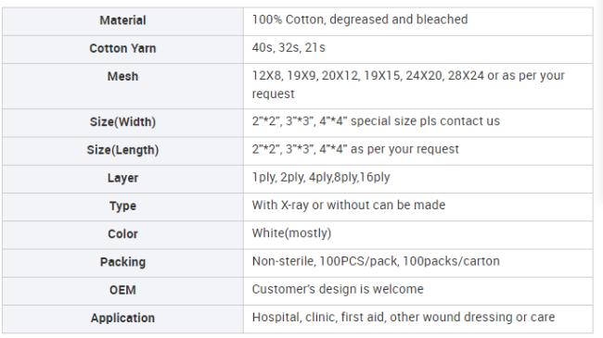Click the Size(Length) label cell
The image size is (603, 338).
[122, 151]
